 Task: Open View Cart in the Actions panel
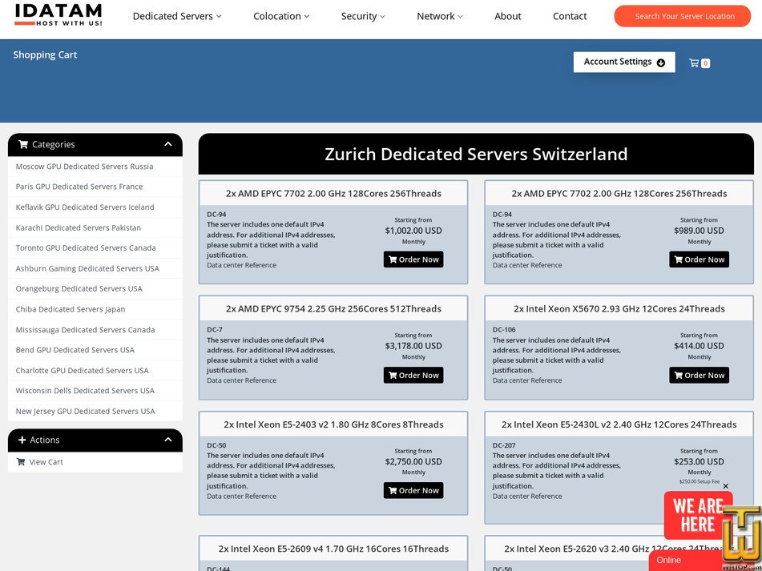[x=45, y=462]
